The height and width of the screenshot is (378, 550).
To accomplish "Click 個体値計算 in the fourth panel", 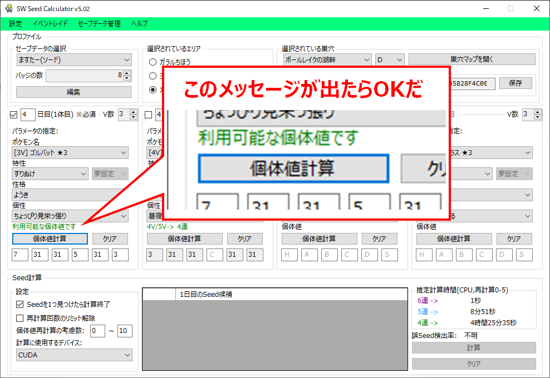I will [454, 238].
